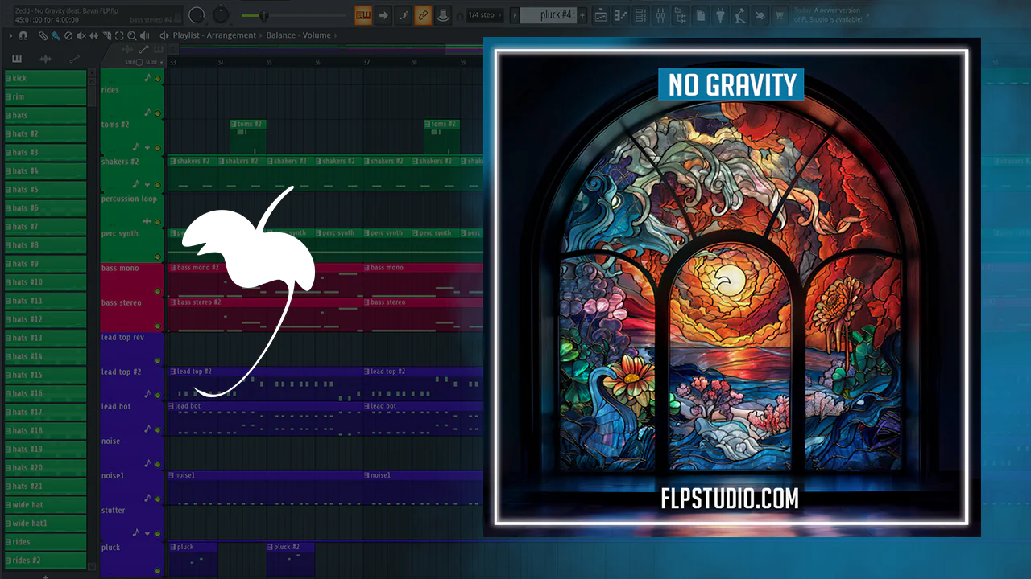Open the Channel rack window
This screenshot has width=1031, height=579.
coord(640,15)
